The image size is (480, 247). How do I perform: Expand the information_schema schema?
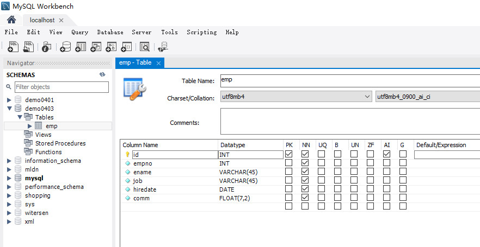[9, 161]
